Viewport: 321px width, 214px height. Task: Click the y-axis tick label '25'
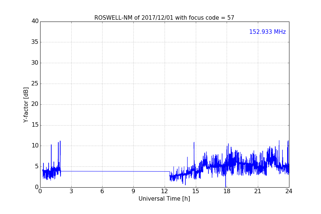35,83
